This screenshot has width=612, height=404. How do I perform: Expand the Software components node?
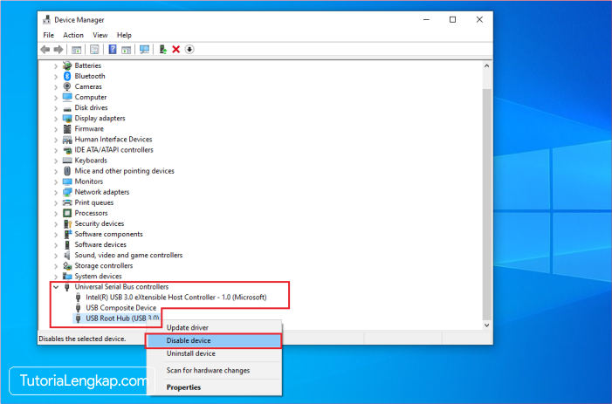56,235
